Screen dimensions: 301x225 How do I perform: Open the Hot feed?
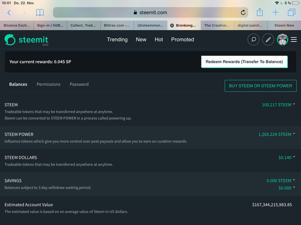tap(159, 39)
